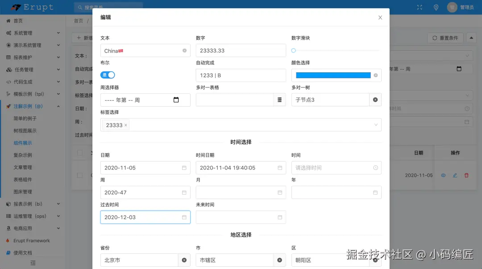Delete the table row trash icon
Image resolution: width=482 pixels, height=269 pixels.
click(466, 175)
